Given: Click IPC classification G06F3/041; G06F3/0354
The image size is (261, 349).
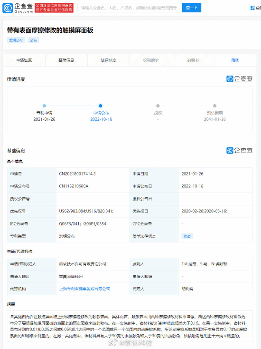Looking at the screenshot, I should pos(83,223).
